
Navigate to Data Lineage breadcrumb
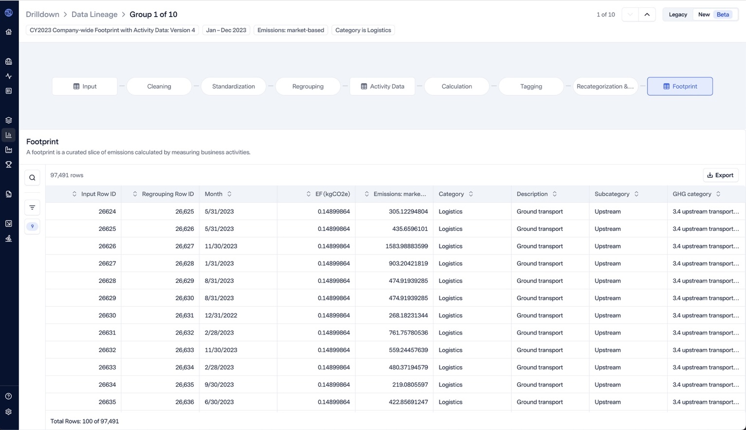pos(94,15)
